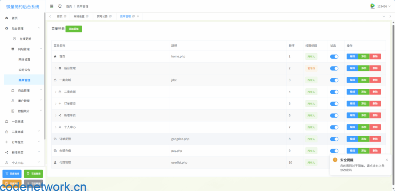The width and height of the screenshot is (395, 191).
Task: Expand the 个人中心 row in the table
Action: pyautogui.click(x=56, y=127)
